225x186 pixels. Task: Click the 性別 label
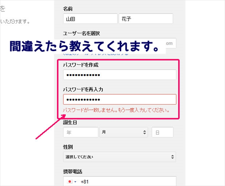68,147
